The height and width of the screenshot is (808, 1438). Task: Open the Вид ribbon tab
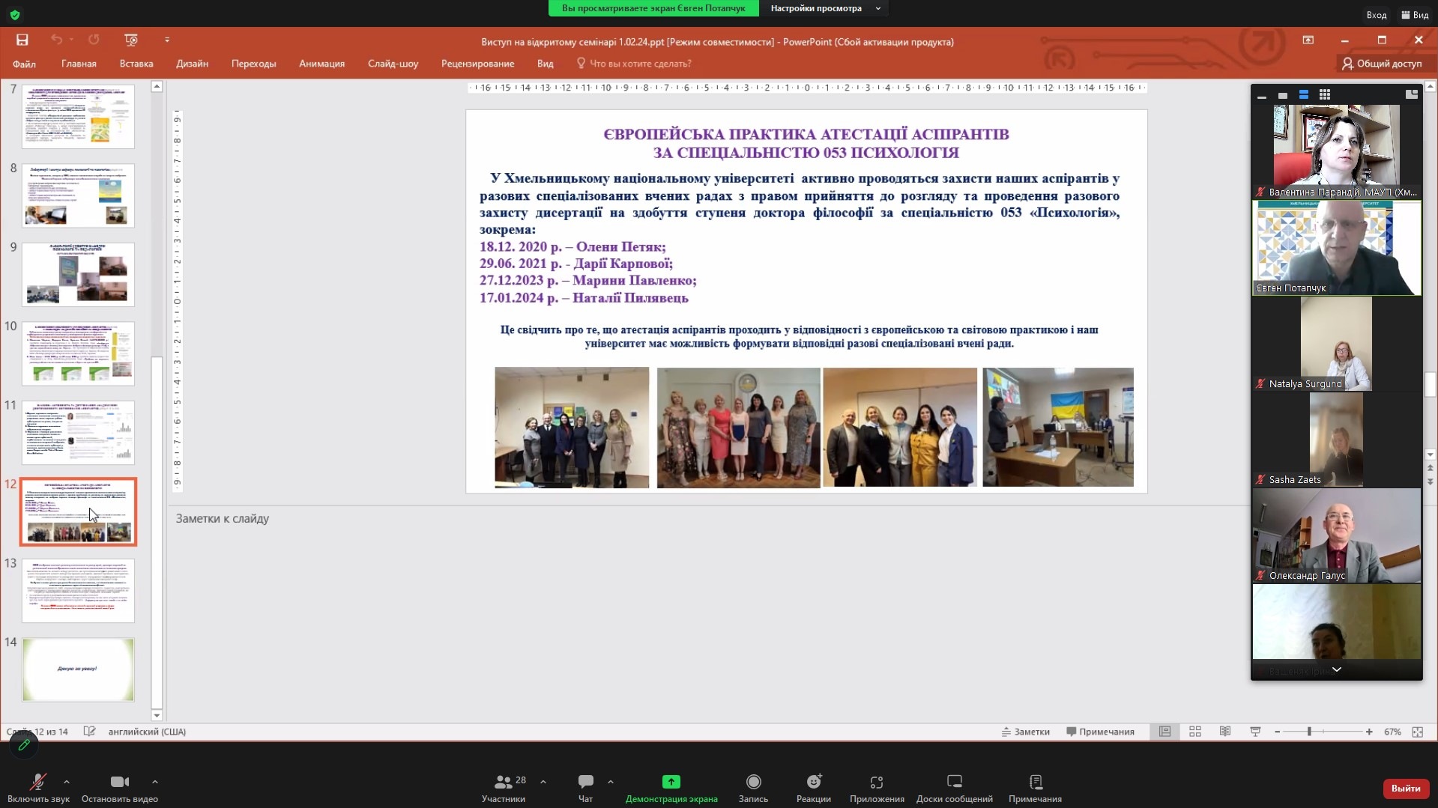pyautogui.click(x=545, y=64)
